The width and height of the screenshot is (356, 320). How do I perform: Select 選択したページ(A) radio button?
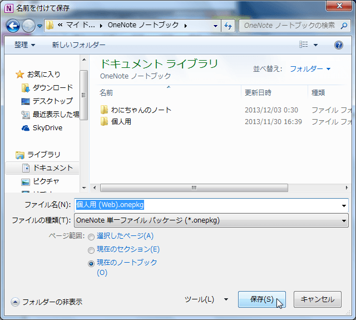91,237
